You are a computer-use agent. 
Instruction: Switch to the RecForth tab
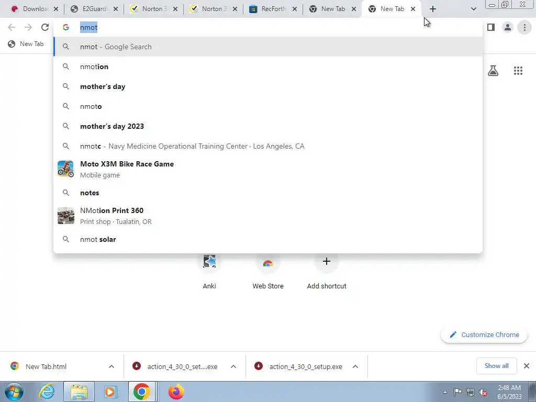[269, 9]
